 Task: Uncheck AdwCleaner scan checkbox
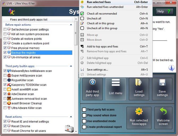tap(5, 94)
